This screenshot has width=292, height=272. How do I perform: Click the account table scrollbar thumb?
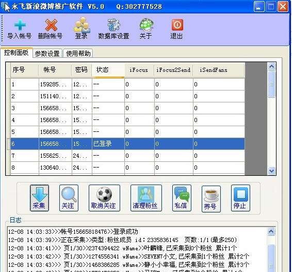pyautogui.click(x=272, y=84)
